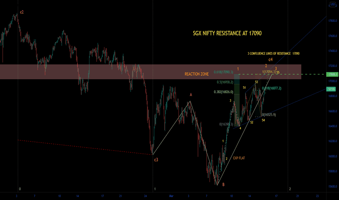The height and width of the screenshot is (200, 339).
Task: Click the '23' date on time axis
Action: pos(318,196)
